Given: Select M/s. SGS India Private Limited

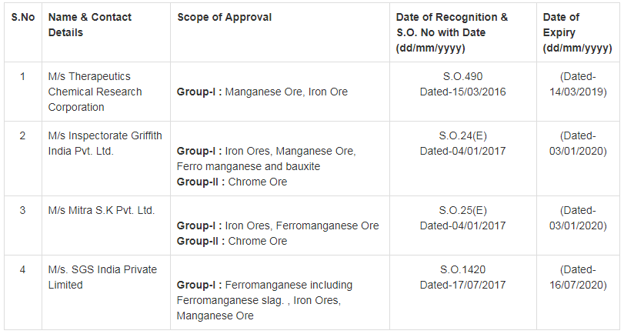Looking at the screenshot, I should (x=102, y=277).
